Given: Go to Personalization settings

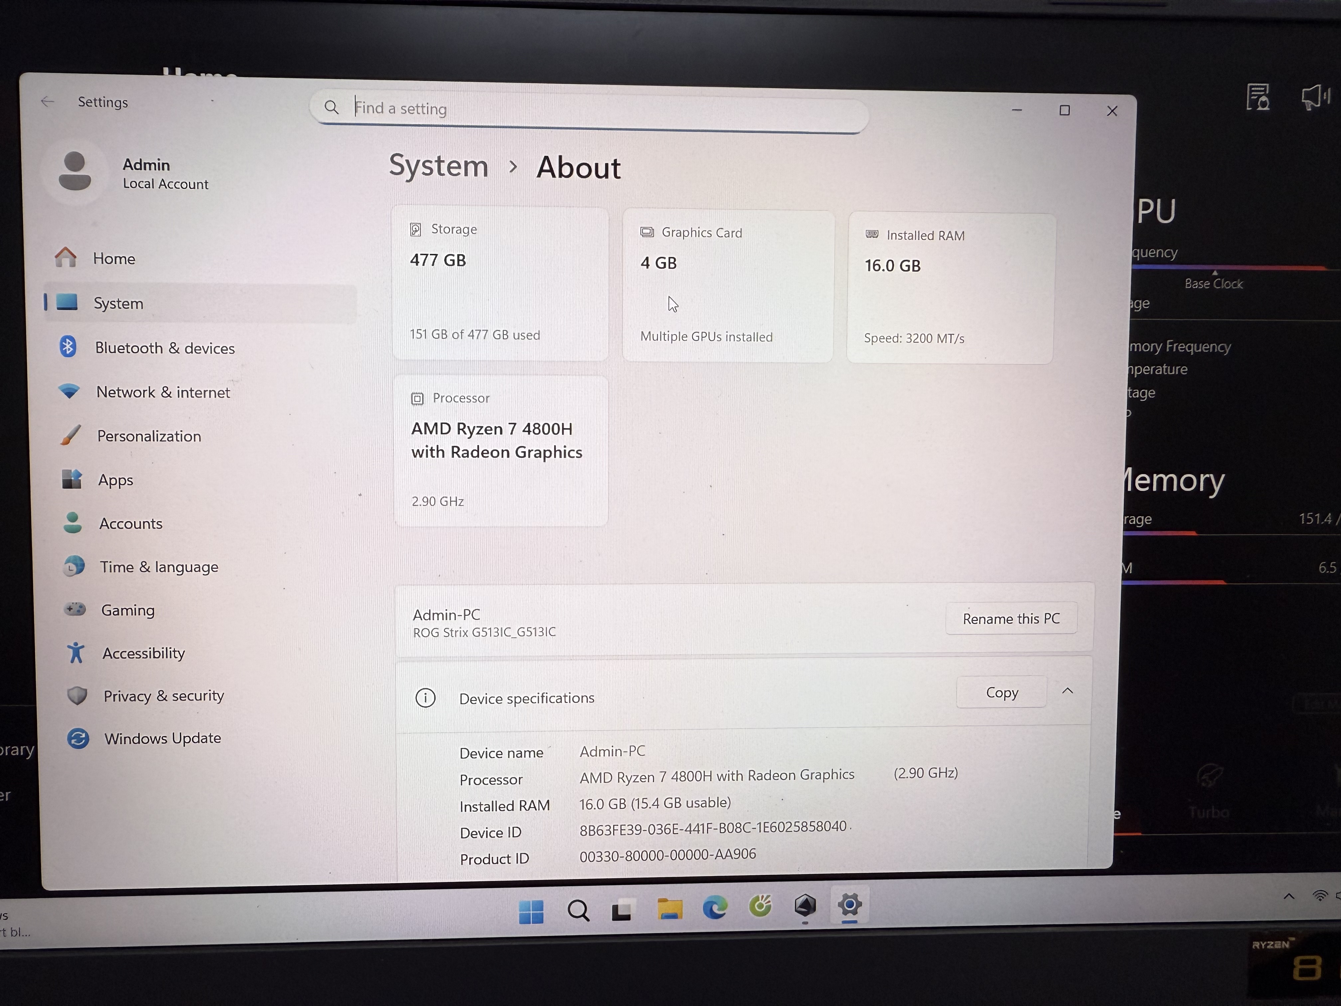Looking at the screenshot, I should coord(149,436).
